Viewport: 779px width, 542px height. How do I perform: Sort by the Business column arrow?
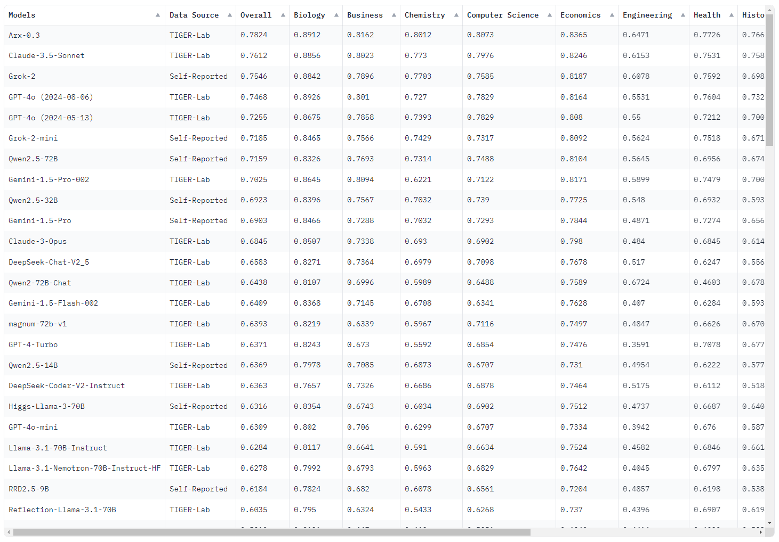394,15
